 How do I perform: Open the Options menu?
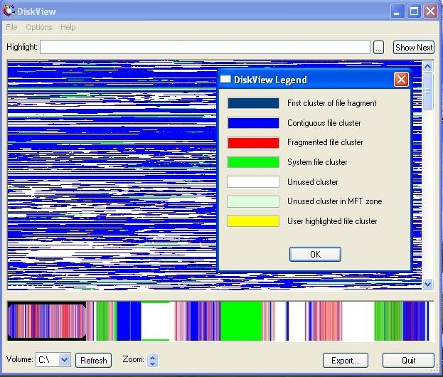click(x=39, y=27)
